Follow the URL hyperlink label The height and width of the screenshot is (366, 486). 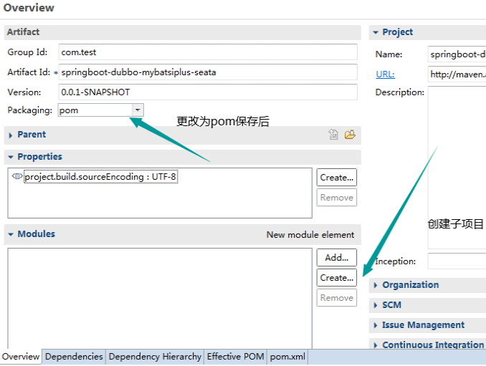click(x=385, y=74)
